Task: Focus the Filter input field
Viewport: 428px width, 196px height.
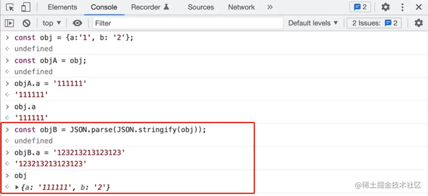Action: pyautogui.click(x=188, y=23)
